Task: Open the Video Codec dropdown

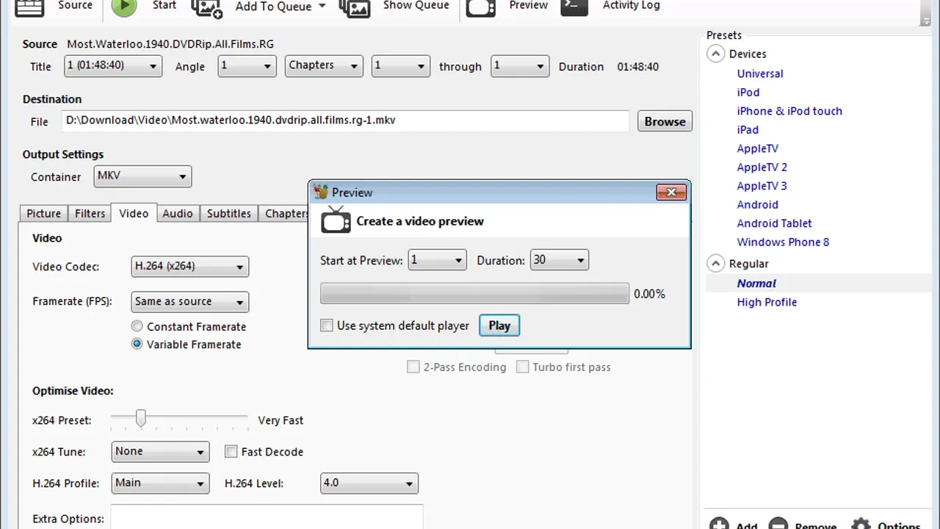Action: 189,267
